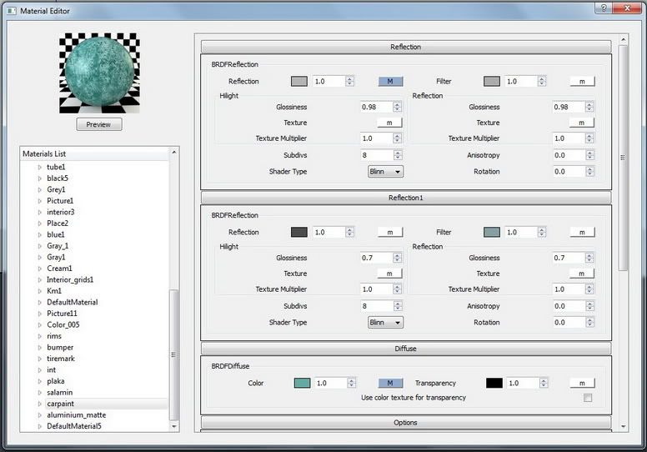Click the material preview sphere thumbnail
Viewport: 647px width, 452px height.
pos(99,73)
